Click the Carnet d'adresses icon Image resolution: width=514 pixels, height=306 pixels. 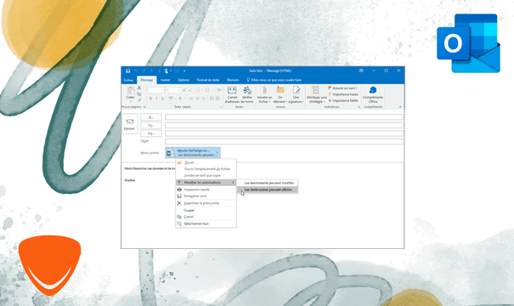[232, 90]
